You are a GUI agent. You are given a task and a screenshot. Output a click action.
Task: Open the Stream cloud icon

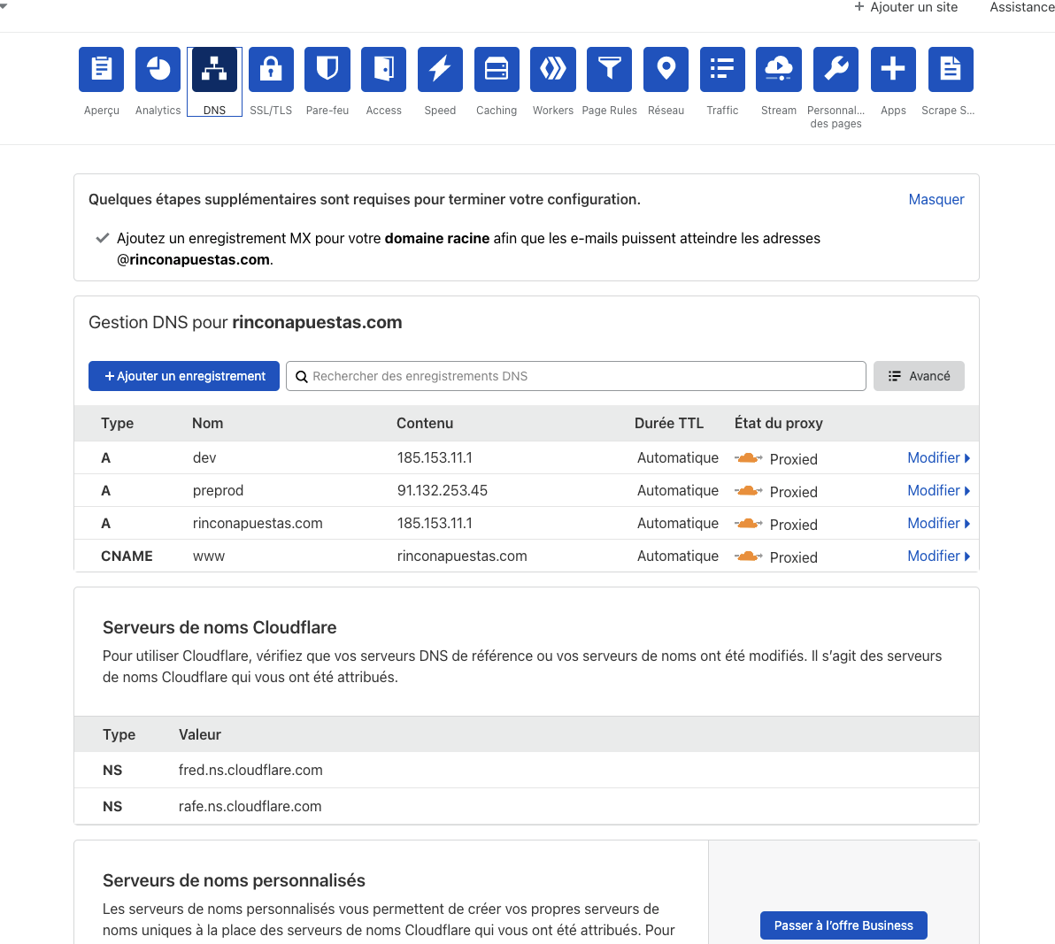coord(779,70)
